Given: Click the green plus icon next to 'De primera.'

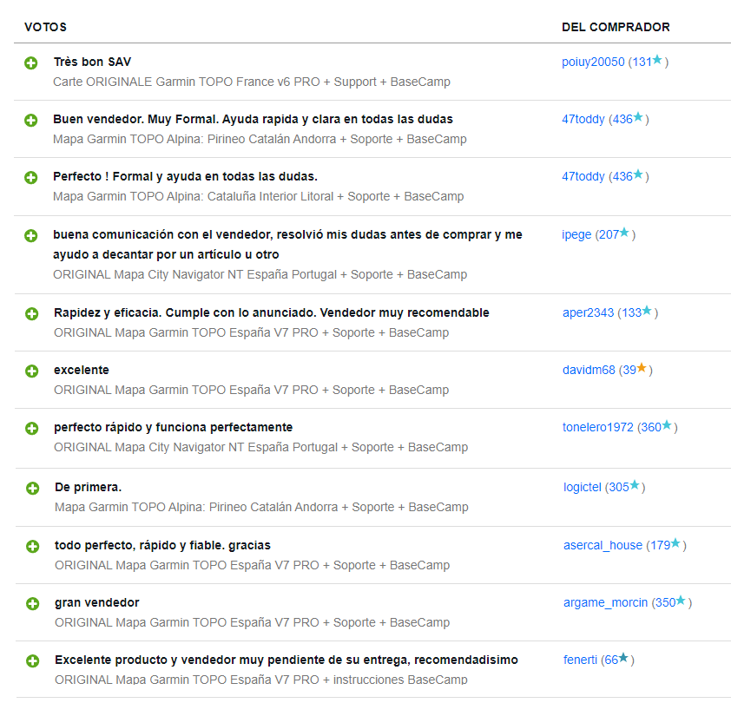Looking at the screenshot, I should [x=33, y=488].
